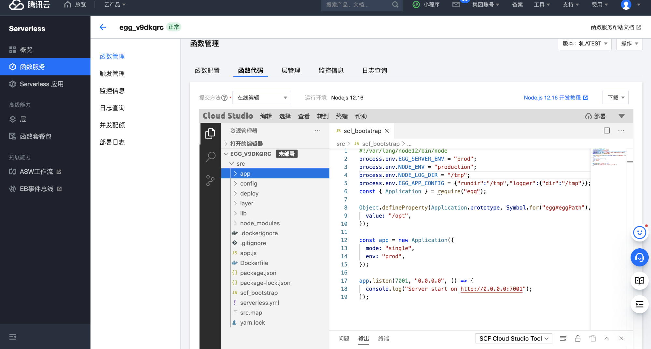This screenshot has width=651, height=349.
Task: Switch to 终端 panel tab at bottom
Action: pos(383,338)
